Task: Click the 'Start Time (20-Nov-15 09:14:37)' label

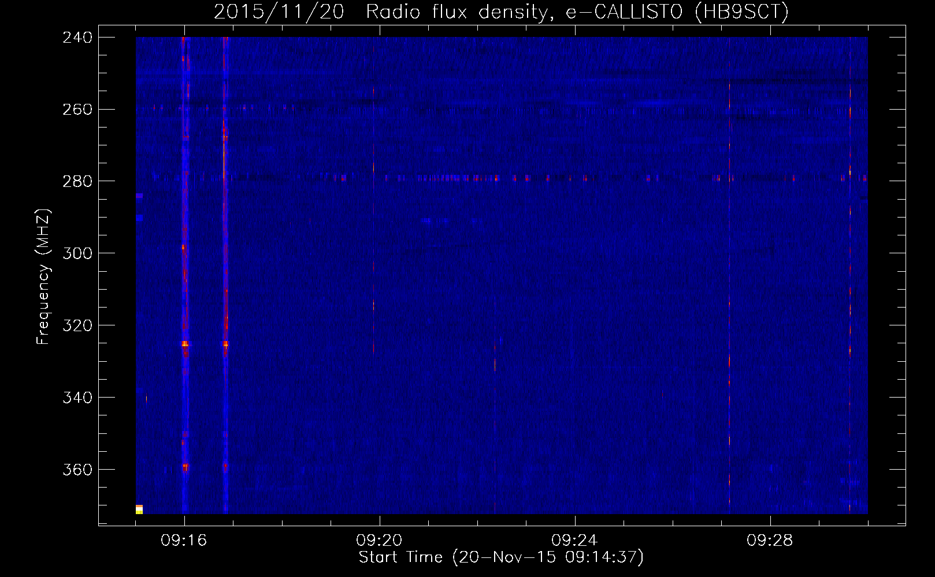Action: coord(501,557)
